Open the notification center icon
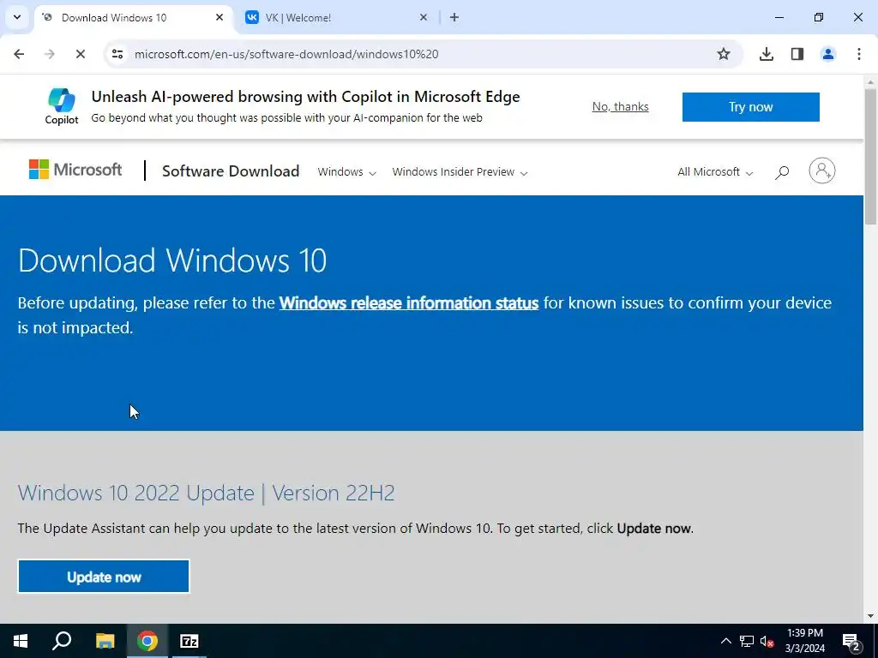 851,641
